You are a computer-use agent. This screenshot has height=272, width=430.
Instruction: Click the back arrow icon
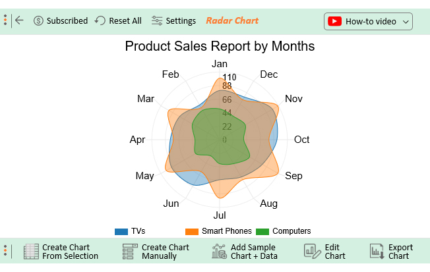(x=19, y=20)
